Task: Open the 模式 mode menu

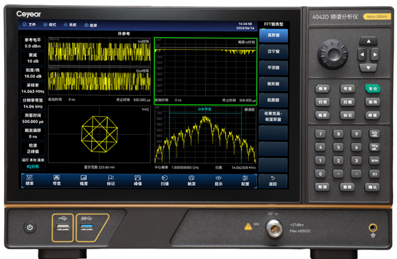Action: point(50,24)
